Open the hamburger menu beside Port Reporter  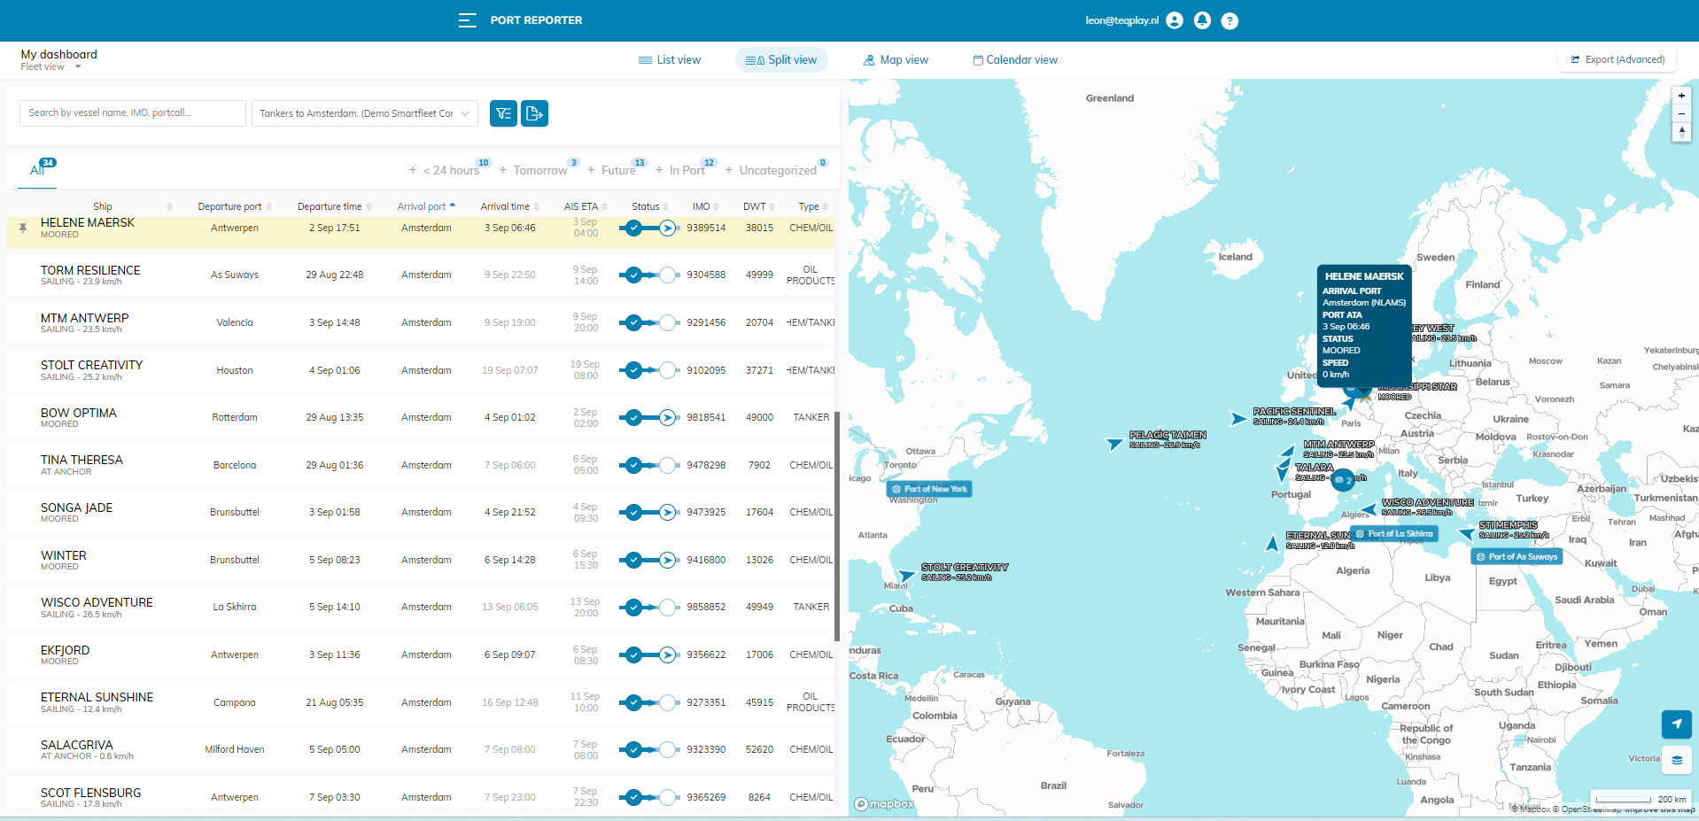[467, 20]
